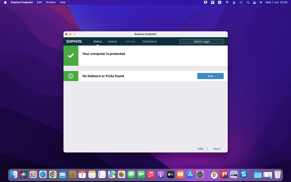Click 'Your computer is protected' text
This screenshot has width=291, height=182.
pyautogui.click(x=104, y=54)
